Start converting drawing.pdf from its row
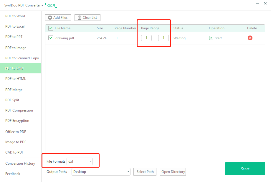The image size is (271, 182). click(x=215, y=38)
